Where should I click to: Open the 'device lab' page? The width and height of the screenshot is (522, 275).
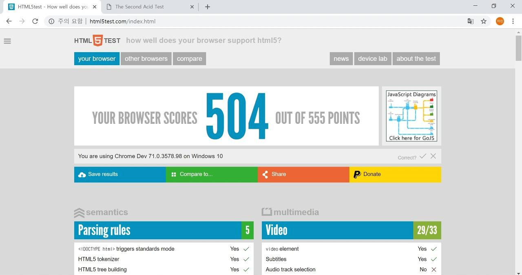(372, 59)
